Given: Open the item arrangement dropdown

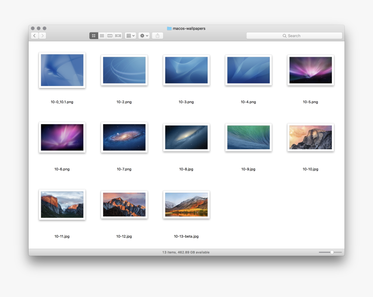Looking at the screenshot, I should [129, 36].
